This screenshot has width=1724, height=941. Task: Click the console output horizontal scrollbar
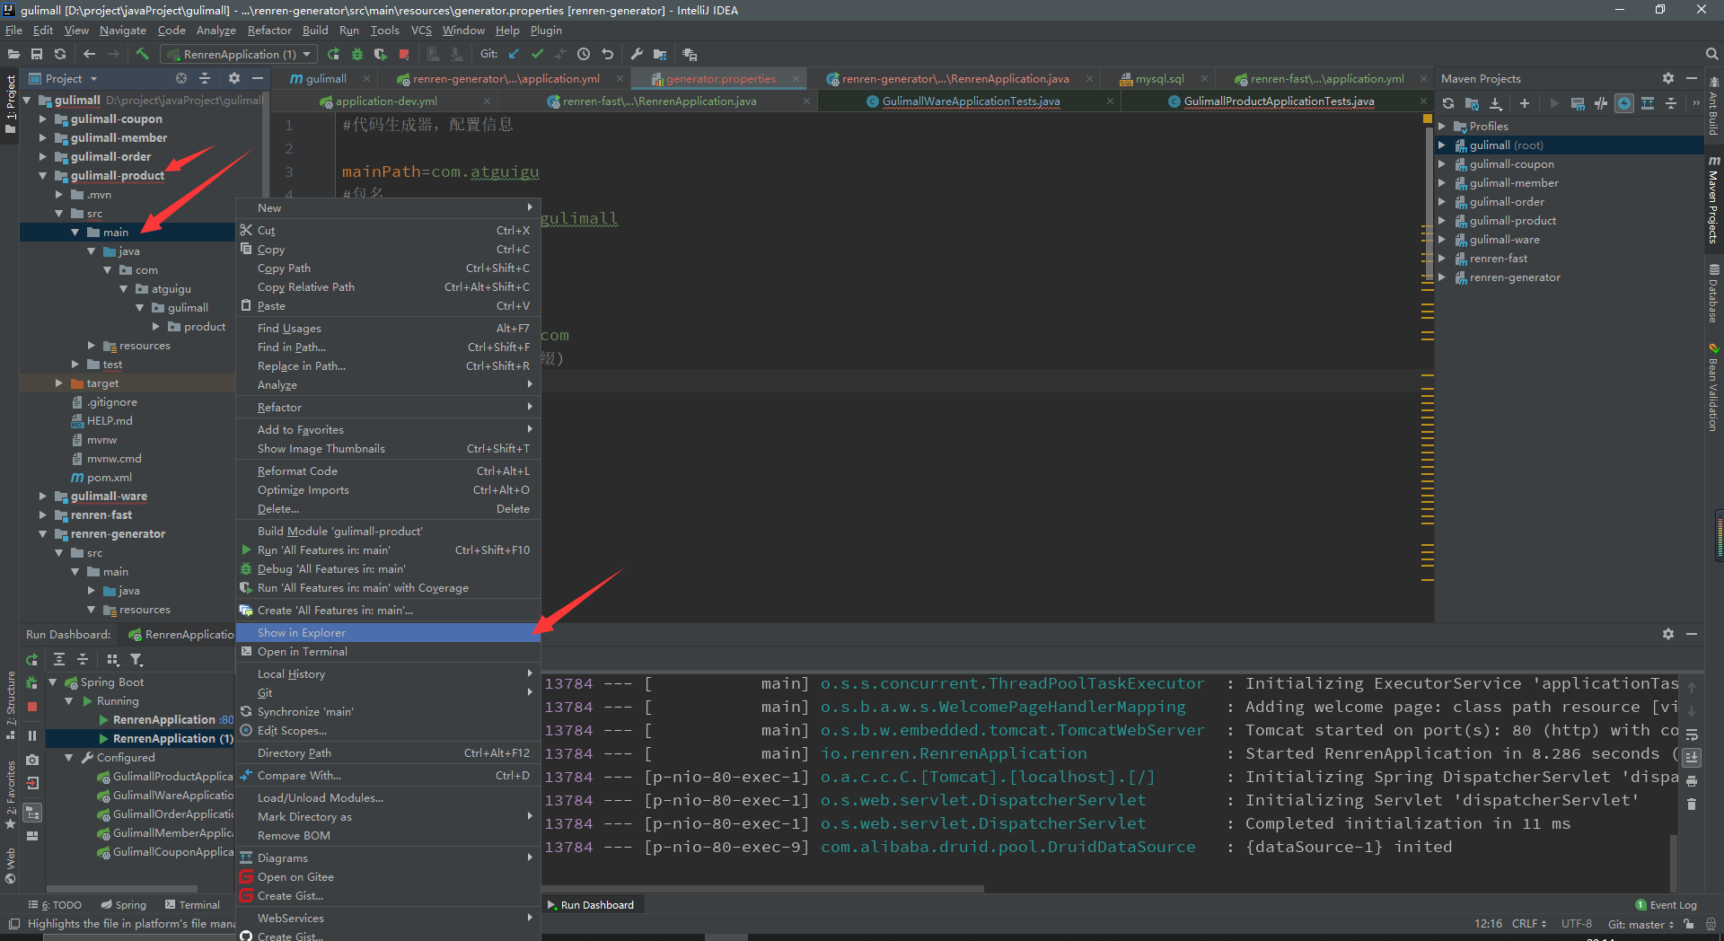coord(763,889)
